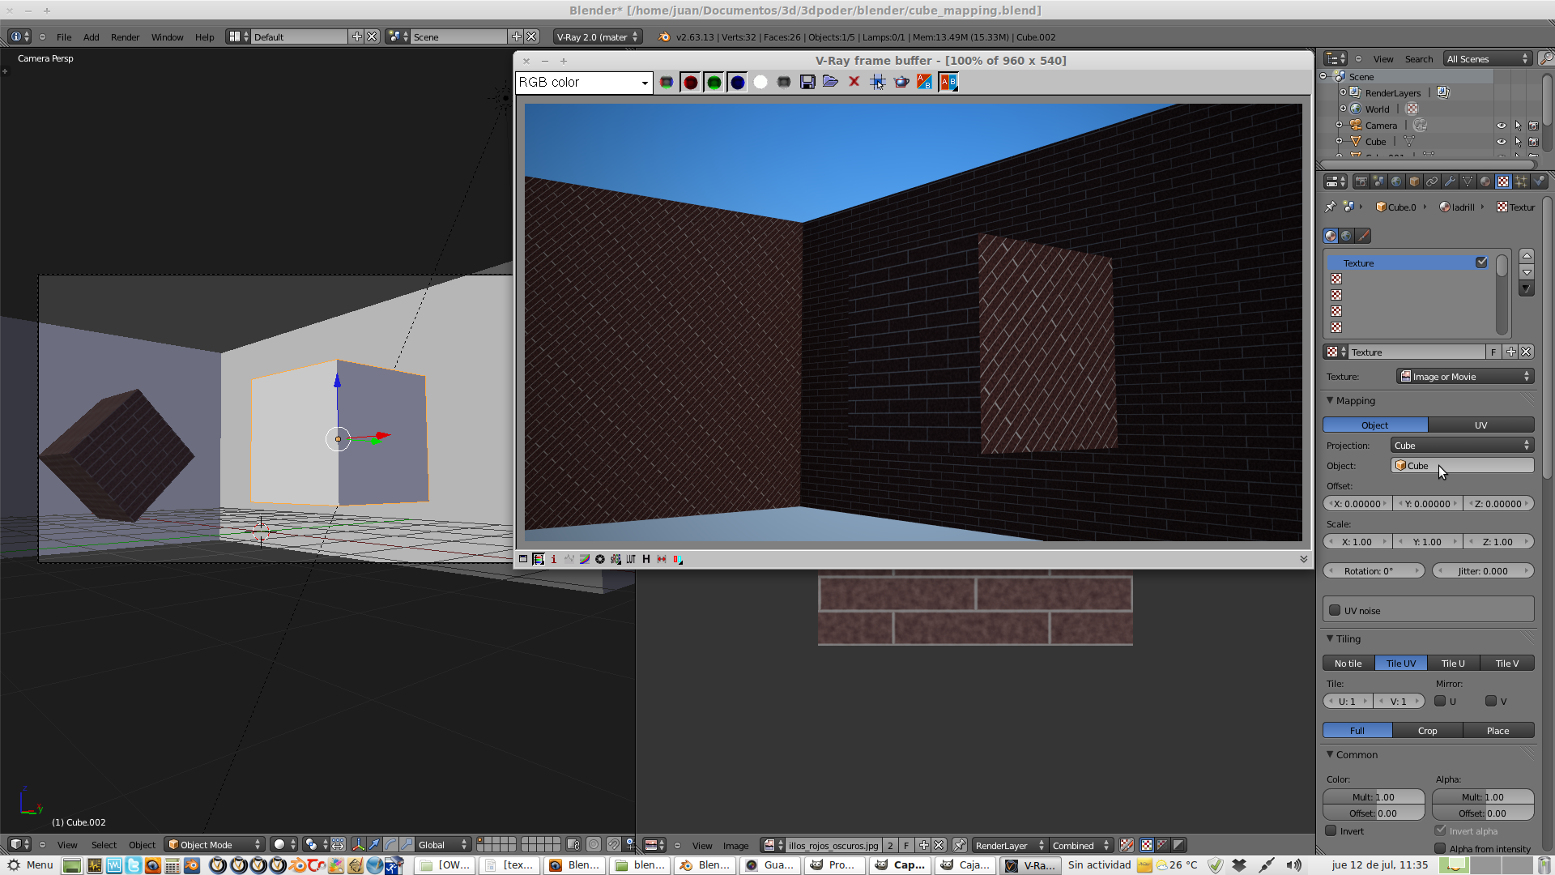This screenshot has width=1555, height=875.
Task: Click the Crop button
Action: pyautogui.click(x=1427, y=731)
